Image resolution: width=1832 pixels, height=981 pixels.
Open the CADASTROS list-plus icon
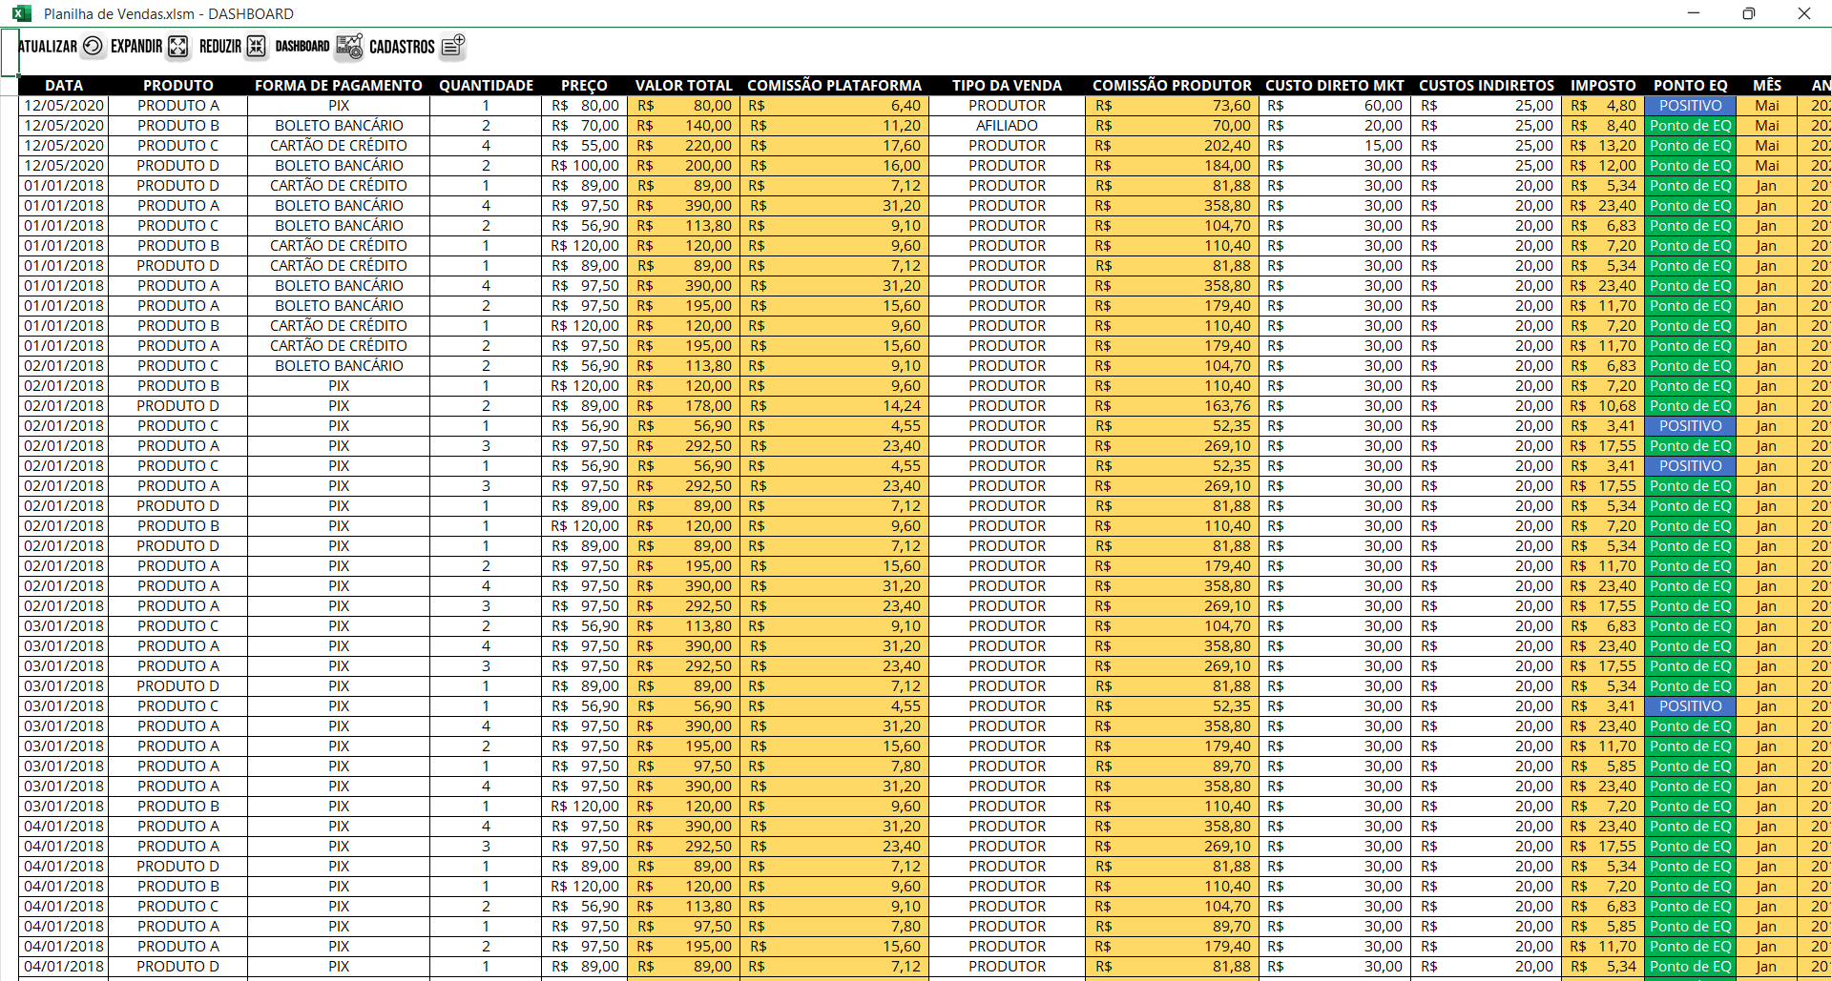click(x=452, y=47)
